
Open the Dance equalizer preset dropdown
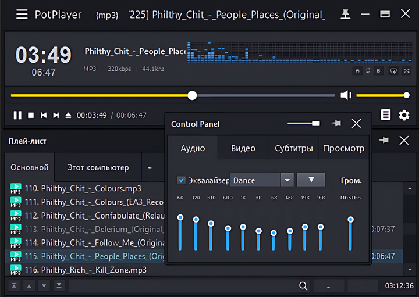coord(286,180)
